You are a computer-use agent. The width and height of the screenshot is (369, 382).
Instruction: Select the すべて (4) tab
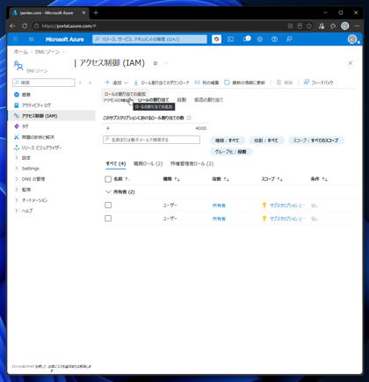pos(116,163)
